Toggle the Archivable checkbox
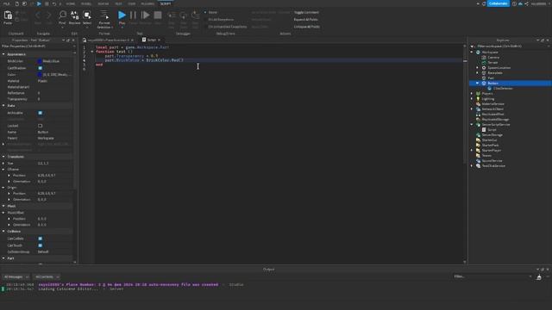 point(41,113)
